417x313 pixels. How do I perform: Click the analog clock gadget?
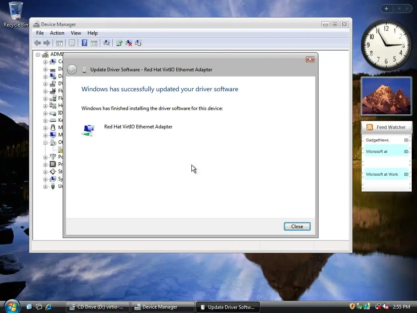click(386, 45)
